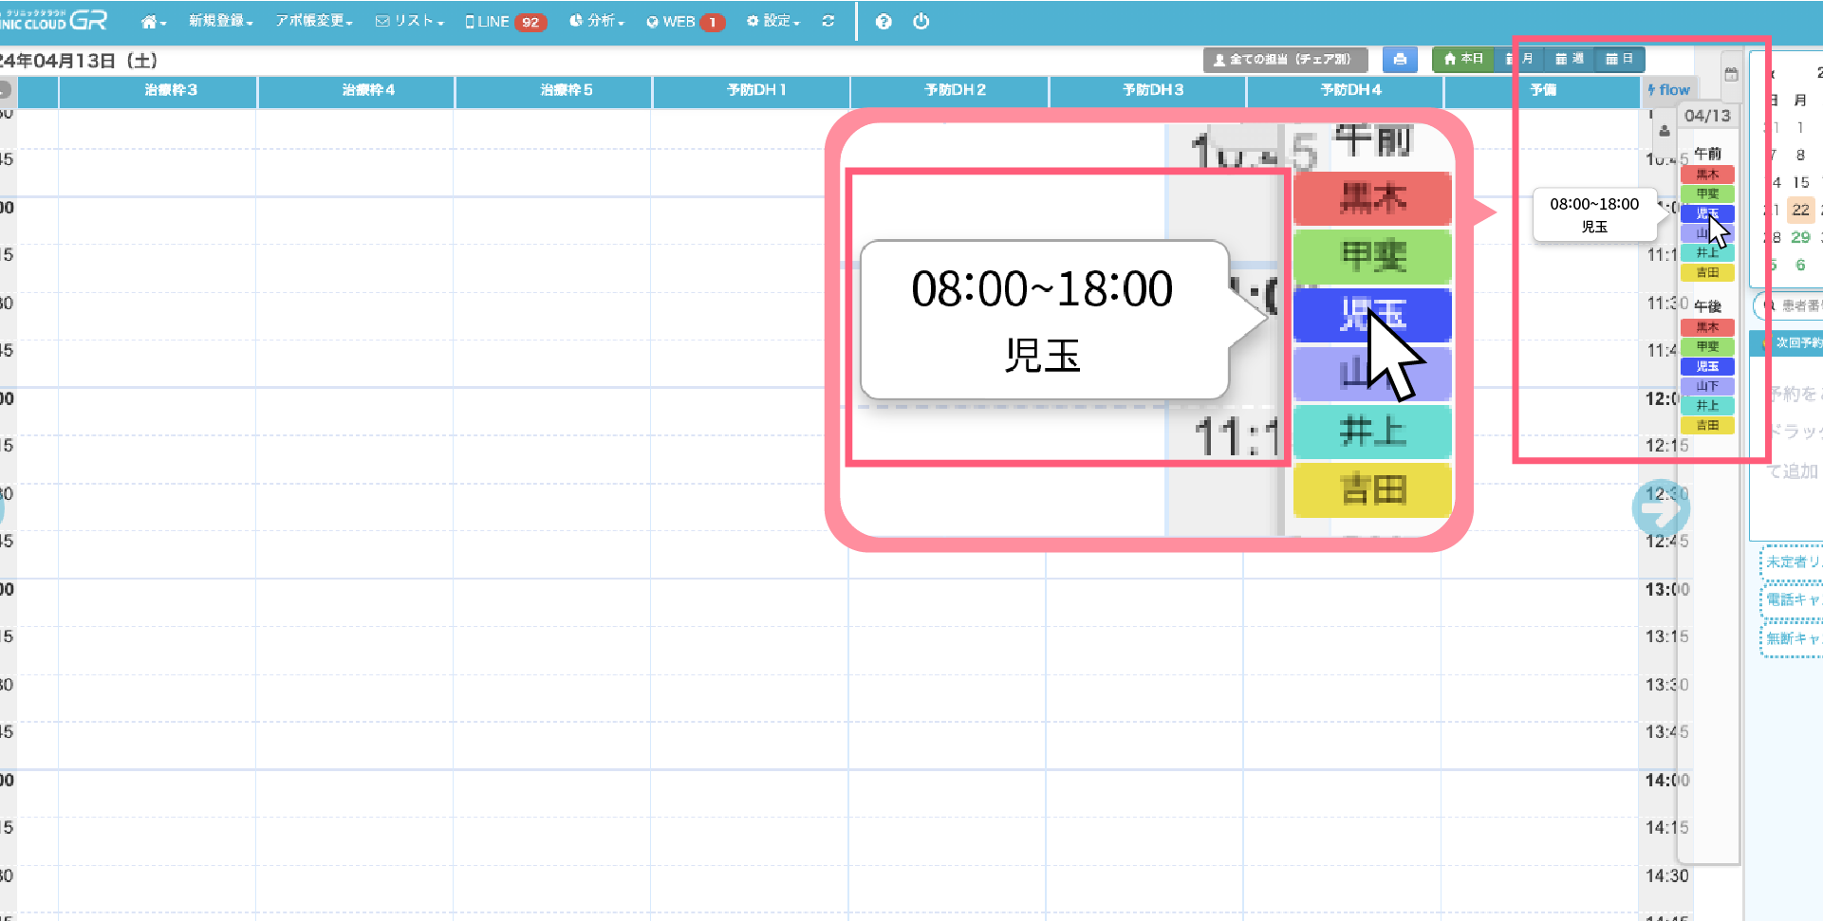Image resolution: width=1823 pixels, height=921 pixels.
Task: Open the 設定 settings dropdown
Action: point(773,22)
